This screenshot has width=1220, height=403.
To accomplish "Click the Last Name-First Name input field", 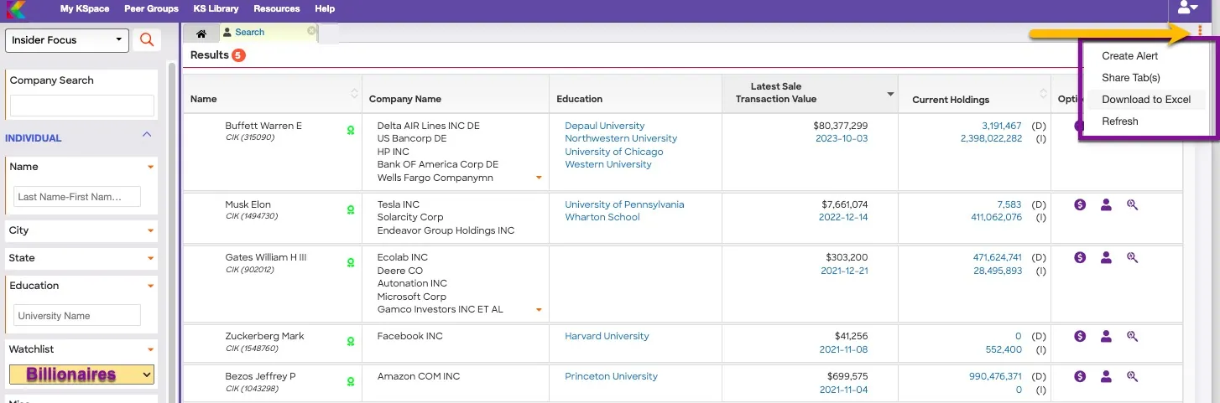I will (77, 197).
